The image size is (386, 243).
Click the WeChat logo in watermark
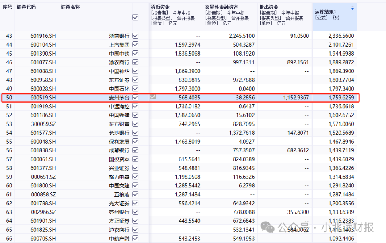267,227
